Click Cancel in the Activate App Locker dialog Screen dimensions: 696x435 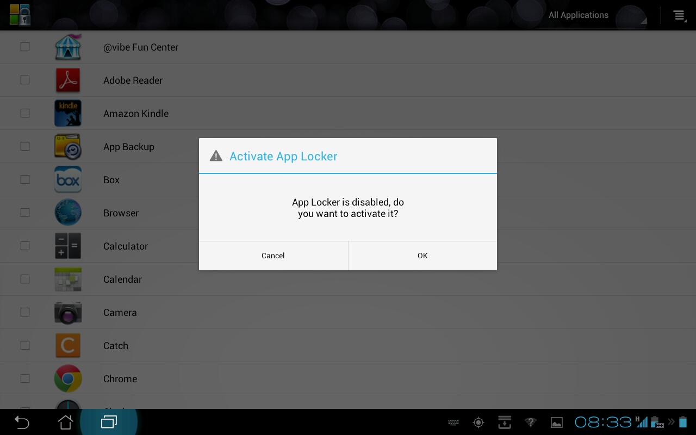pos(273,256)
